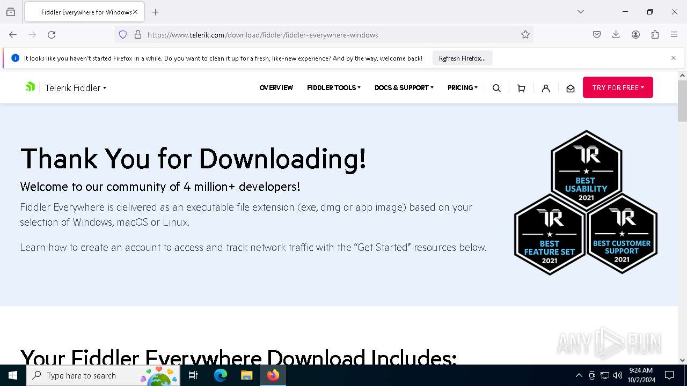687x386 pixels.
Task: Open the Firefox account icon
Action: [635, 35]
